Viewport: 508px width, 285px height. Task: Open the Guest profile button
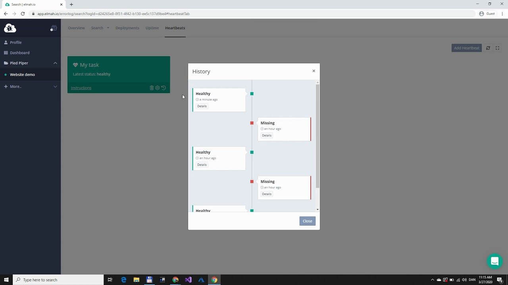tap(487, 13)
